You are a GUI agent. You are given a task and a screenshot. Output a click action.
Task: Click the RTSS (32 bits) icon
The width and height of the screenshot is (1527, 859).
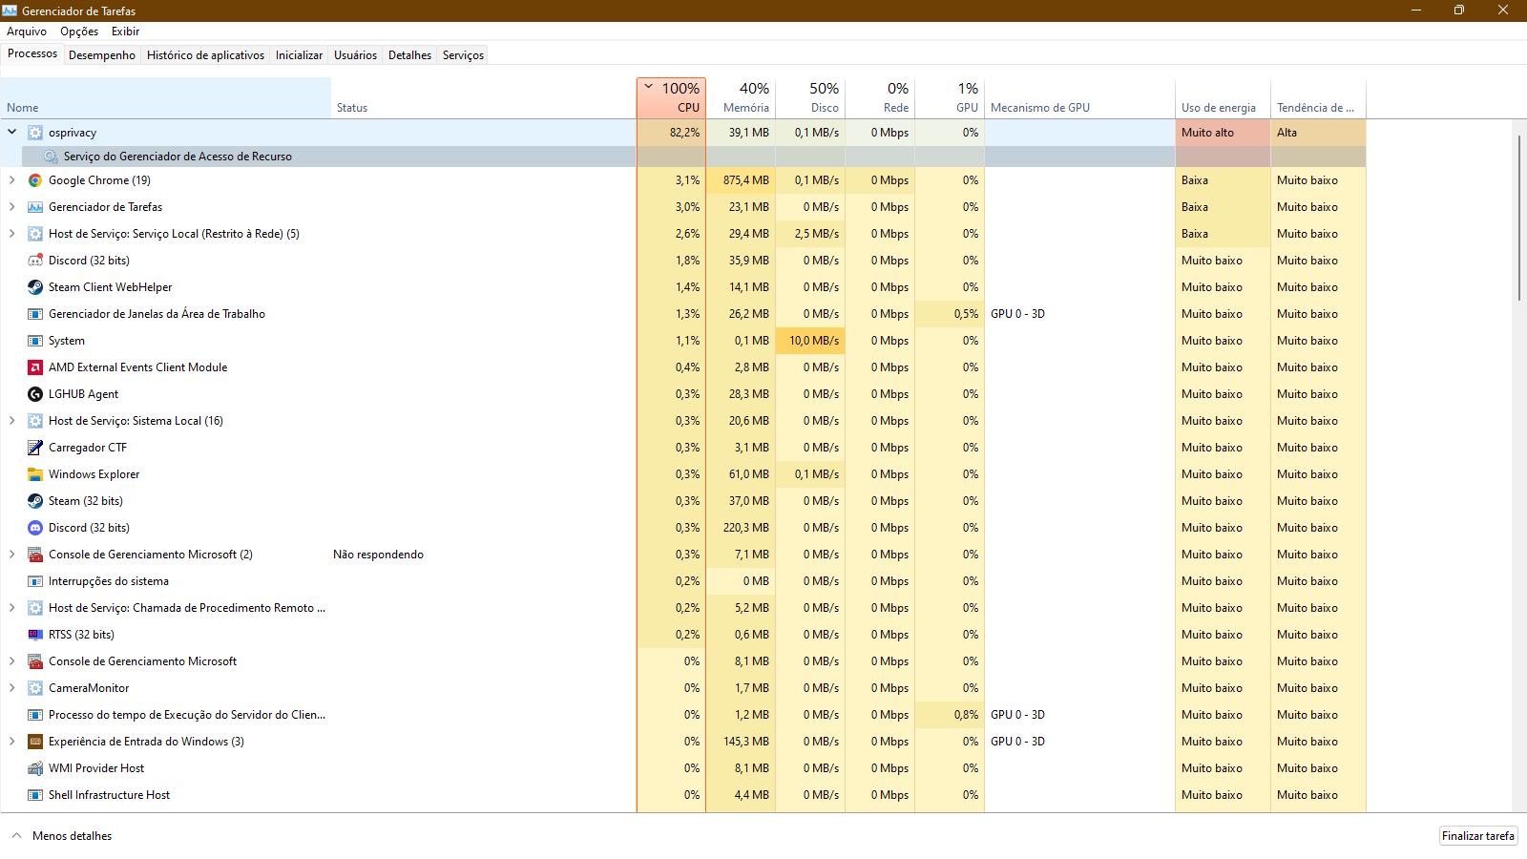click(x=35, y=635)
